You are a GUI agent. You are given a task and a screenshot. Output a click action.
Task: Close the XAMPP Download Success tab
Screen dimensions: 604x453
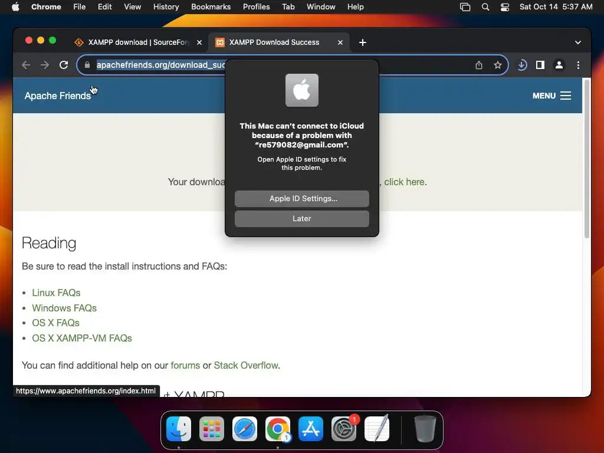340,42
